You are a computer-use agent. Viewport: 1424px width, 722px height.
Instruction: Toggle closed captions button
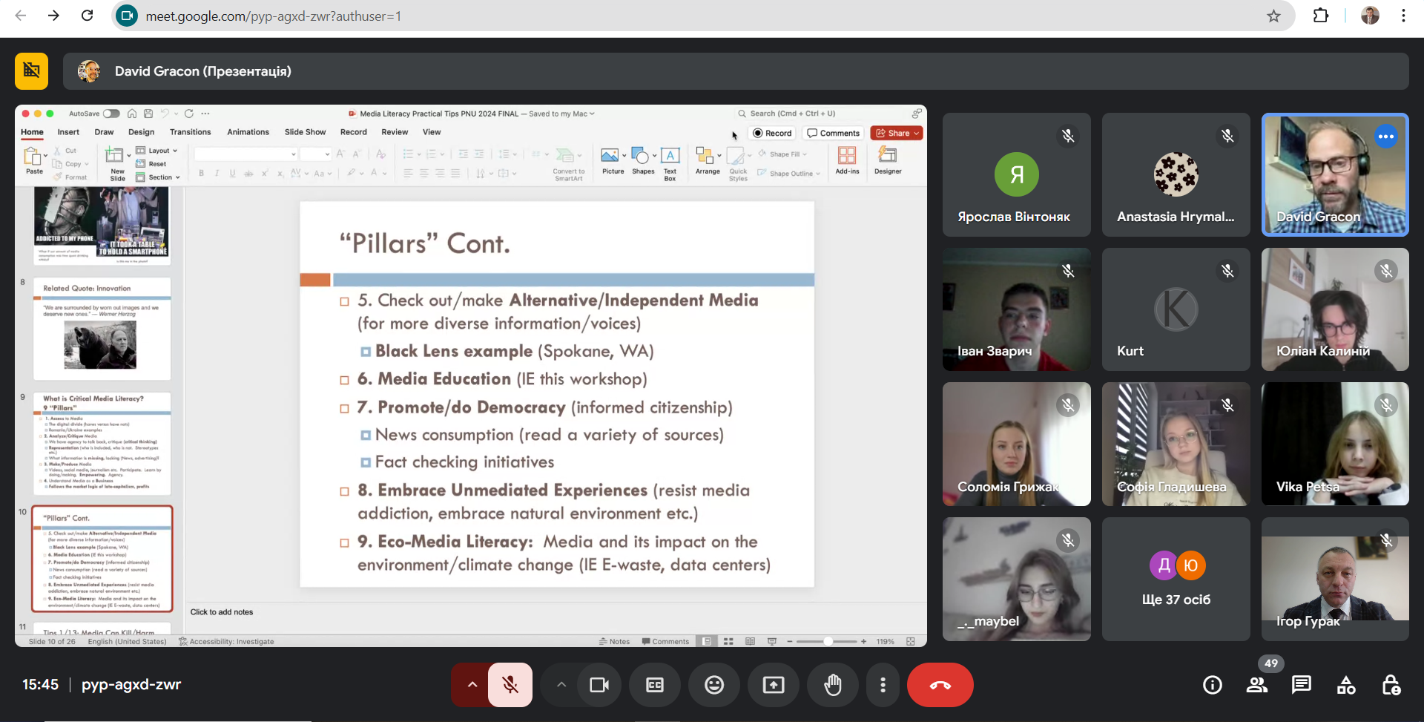point(655,685)
